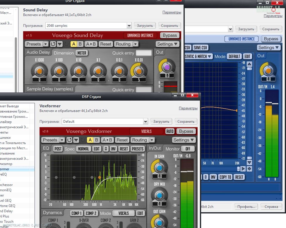Click play right arrow icon below blue graph
The image size is (286, 228).
click(243, 169)
